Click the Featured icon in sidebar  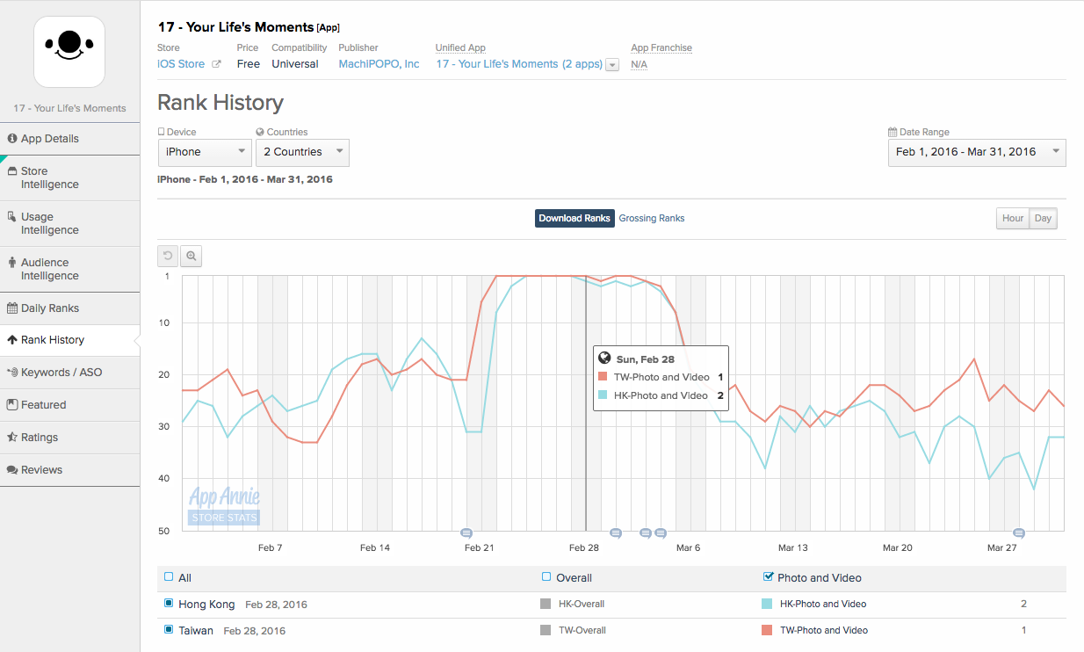pyautogui.click(x=12, y=405)
